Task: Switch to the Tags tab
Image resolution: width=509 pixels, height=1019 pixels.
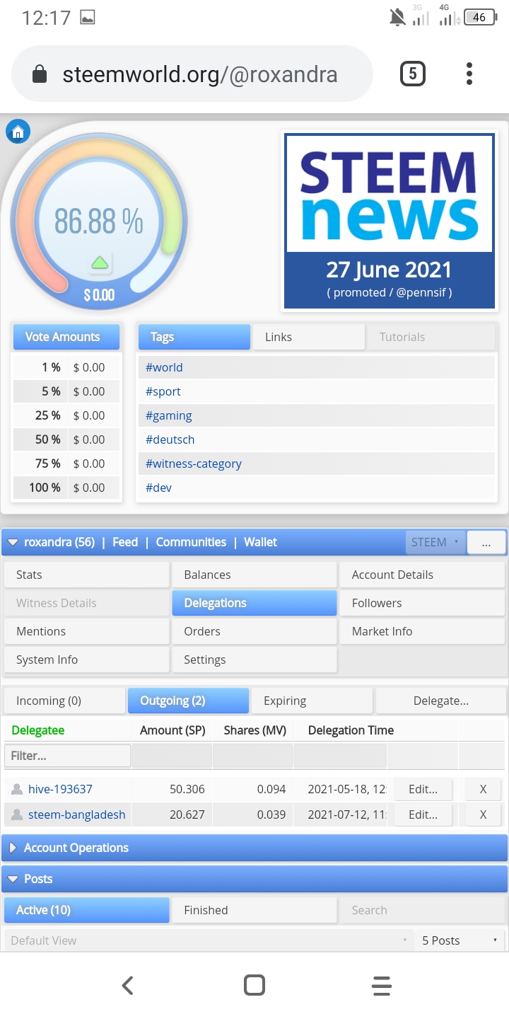Action: [x=194, y=337]
